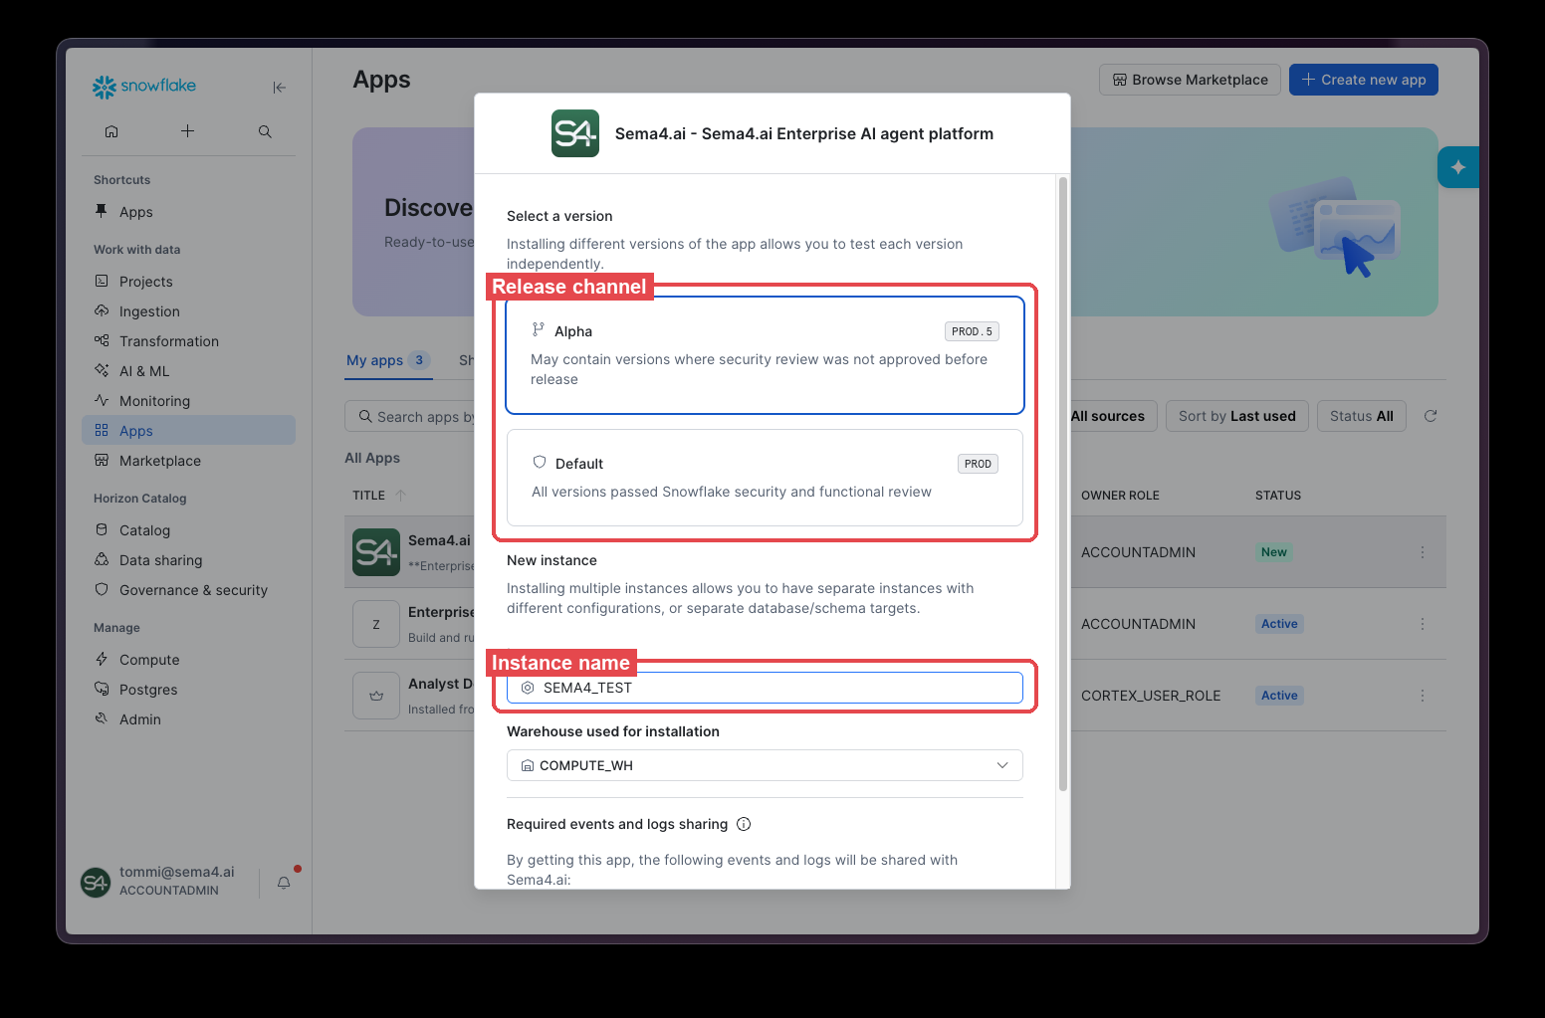The image size is (1545, 1018).
Task: Select the Default release channel option
Action: tap(765, 478)
